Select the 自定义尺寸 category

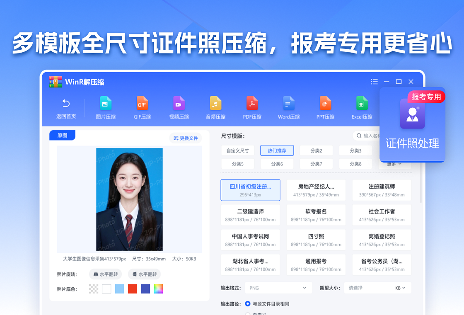click(x=238, y=150)
